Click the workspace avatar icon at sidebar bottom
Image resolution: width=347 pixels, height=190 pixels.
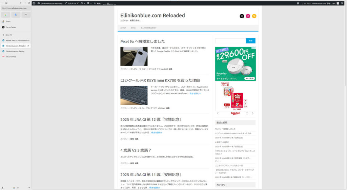click(x=14, y=188)
